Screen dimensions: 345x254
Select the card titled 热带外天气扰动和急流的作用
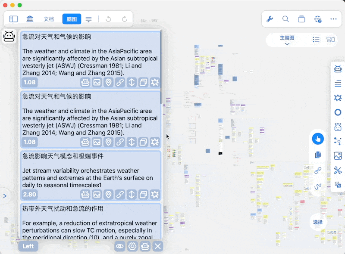91,221
